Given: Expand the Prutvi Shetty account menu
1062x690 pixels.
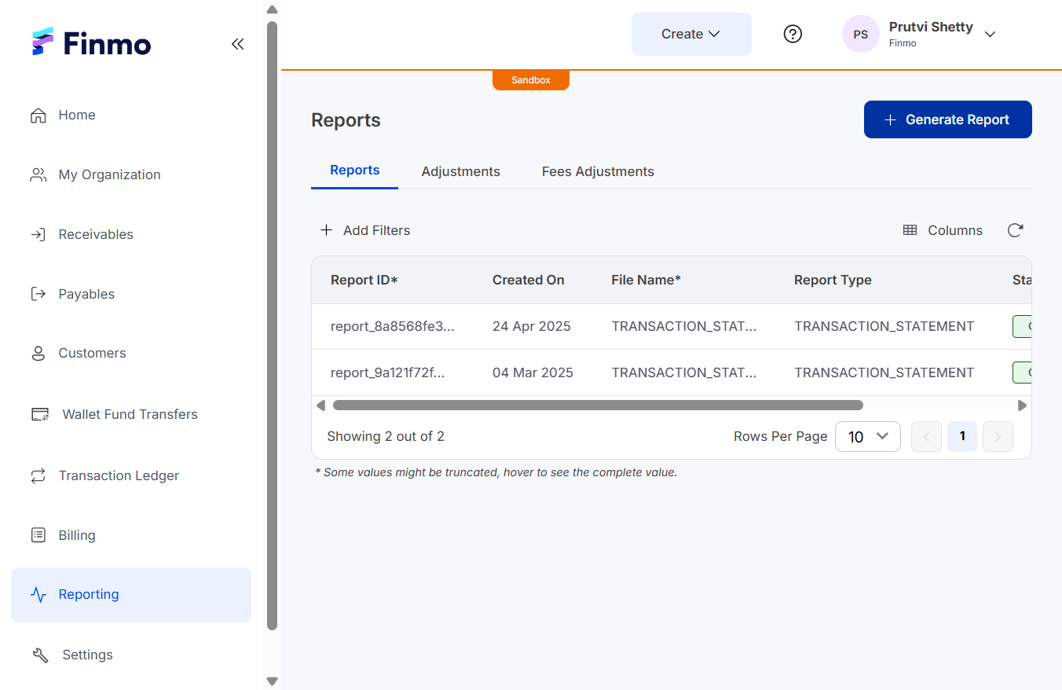Looking at the screenshot, I should [991, 34].
